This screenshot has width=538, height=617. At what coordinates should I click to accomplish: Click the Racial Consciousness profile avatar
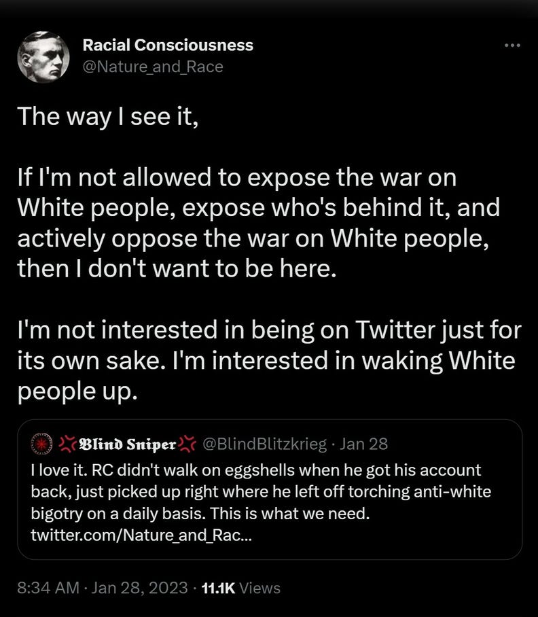[x=43, y=56]
